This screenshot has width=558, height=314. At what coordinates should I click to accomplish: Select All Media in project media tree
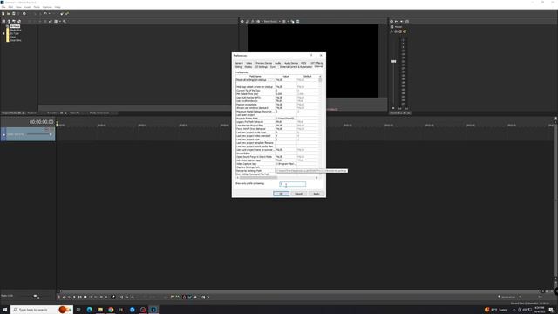click(15, 26)
